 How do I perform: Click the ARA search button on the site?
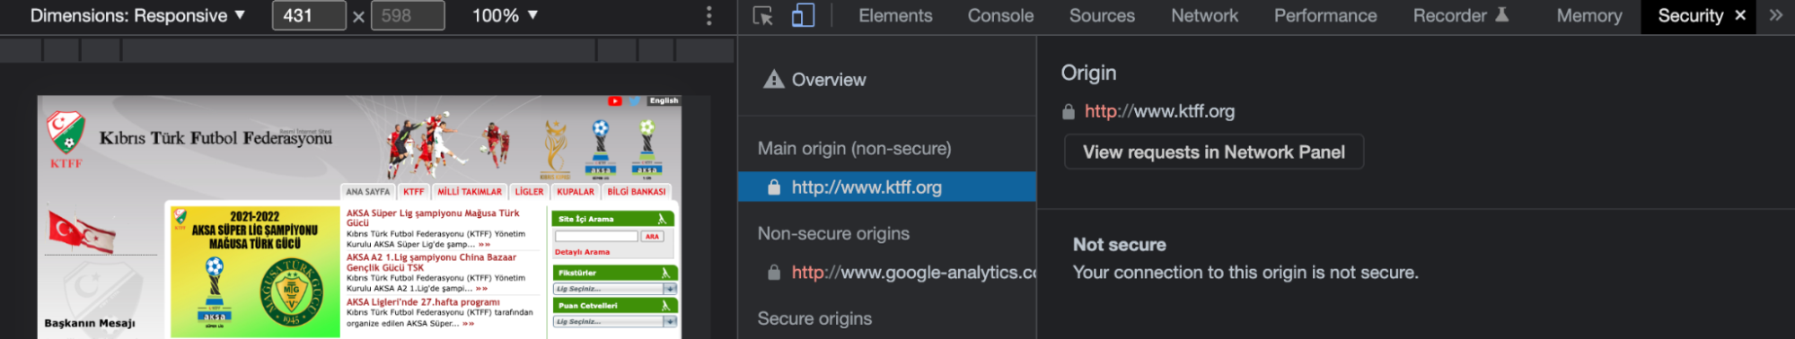tap(652, 237)
